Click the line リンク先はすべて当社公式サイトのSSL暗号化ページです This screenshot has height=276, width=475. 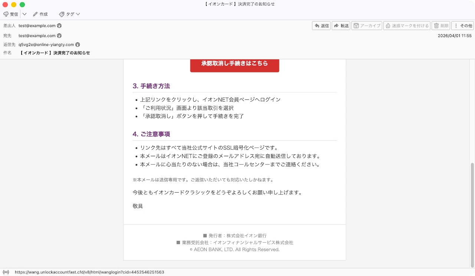coord(209,148)
